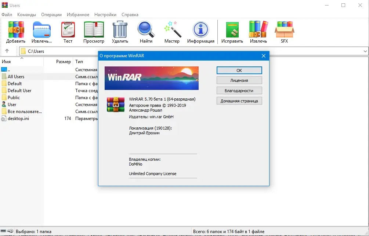The image size is (369, 236).
Task: Click the SFX box toolbar icon
Action: [x=284, y=29]
